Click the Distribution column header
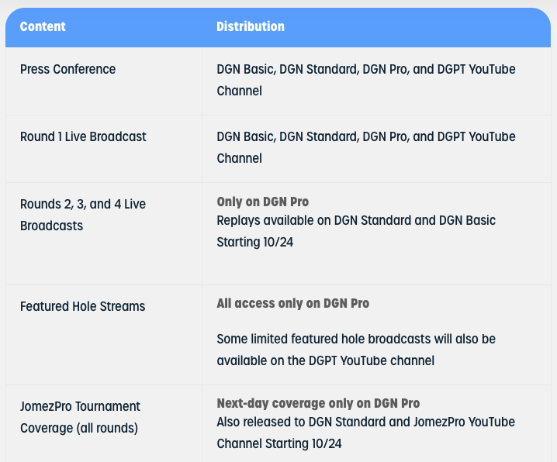The width and height of the screenshot is (557, 462). (x=250, y=26)
